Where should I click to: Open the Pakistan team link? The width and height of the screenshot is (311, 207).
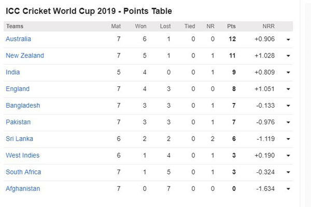coord(18,122)
